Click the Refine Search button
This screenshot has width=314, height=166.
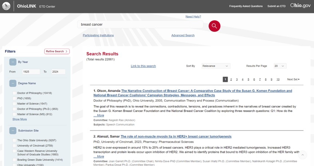(x=57, y=51)
